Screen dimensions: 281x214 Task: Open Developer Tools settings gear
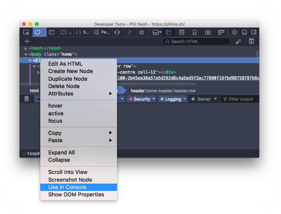tap(234, 32)
